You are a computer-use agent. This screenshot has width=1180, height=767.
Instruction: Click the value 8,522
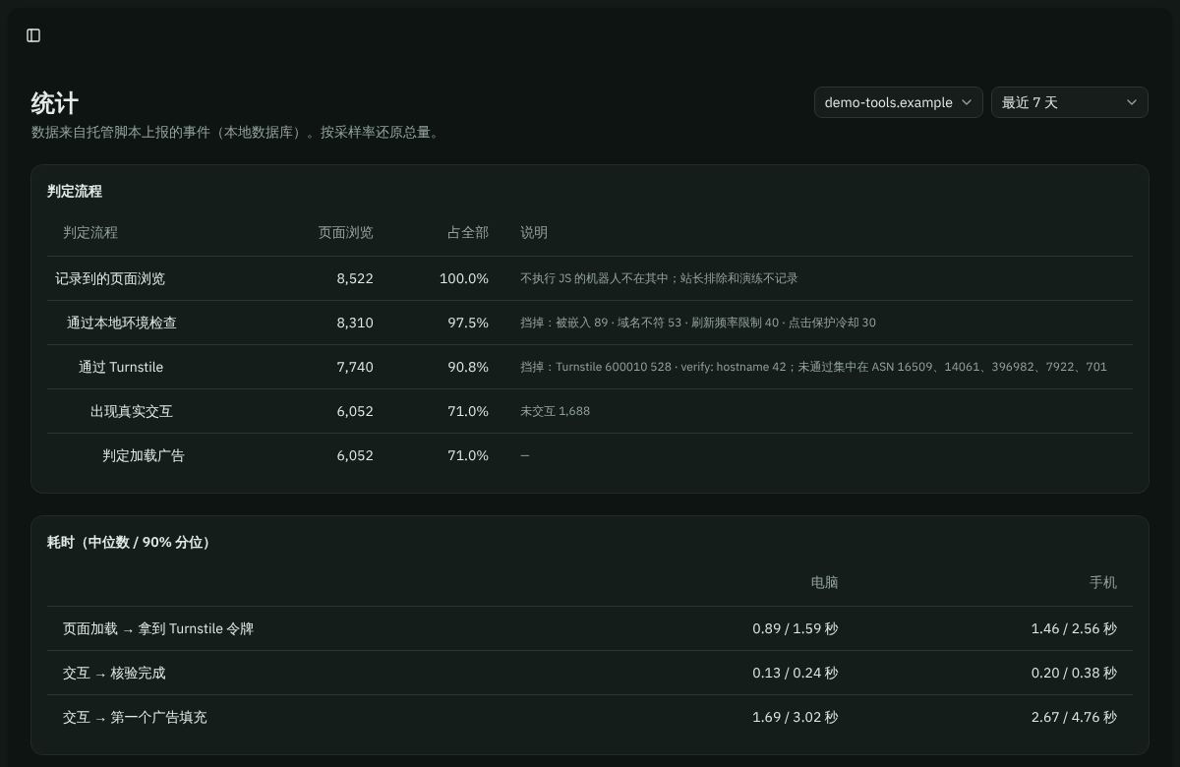tap(355, 278)
